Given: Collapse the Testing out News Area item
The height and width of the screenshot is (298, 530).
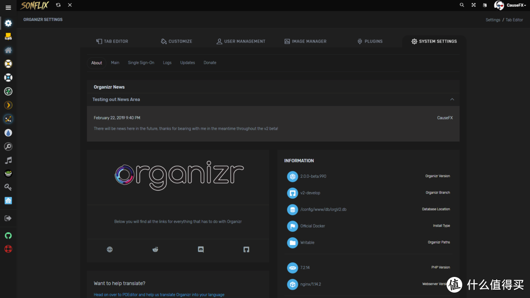Looking at the screenshot, I should point(452,99).
